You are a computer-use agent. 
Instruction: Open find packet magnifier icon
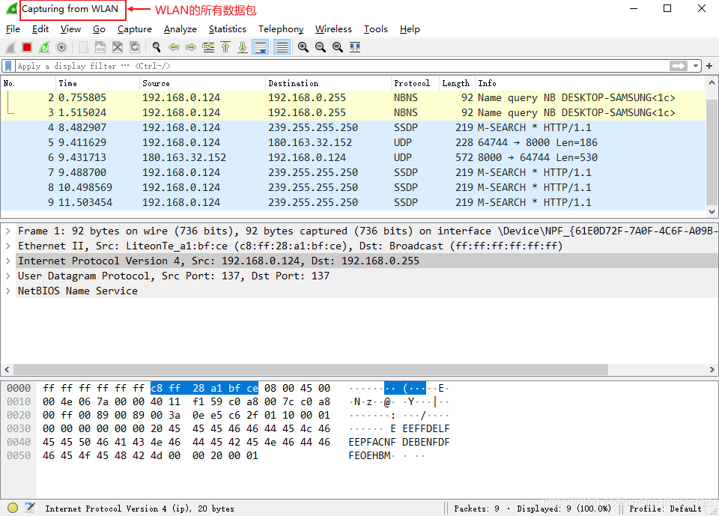(x=157, y=47)
